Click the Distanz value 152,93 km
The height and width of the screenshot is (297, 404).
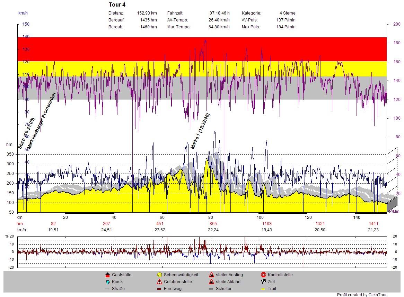tap(147, 13)
